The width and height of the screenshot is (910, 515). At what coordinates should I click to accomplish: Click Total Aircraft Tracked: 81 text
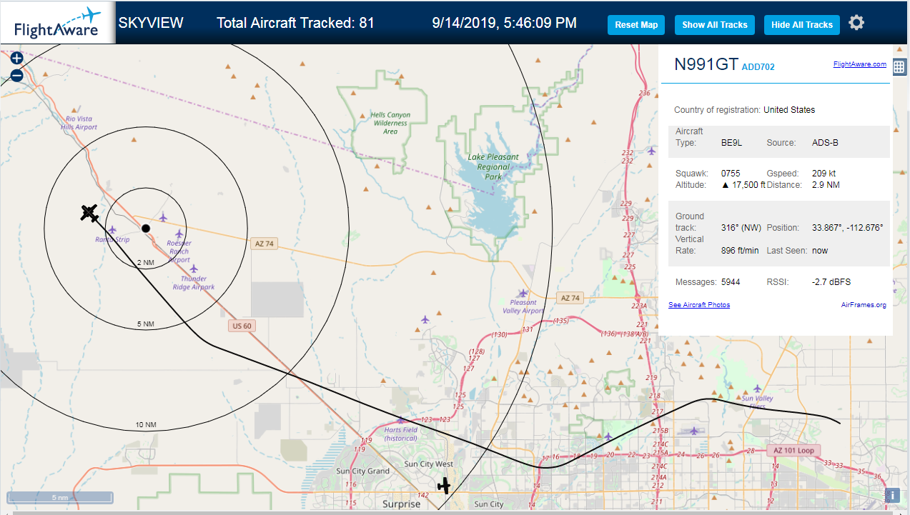click(295, 23)
